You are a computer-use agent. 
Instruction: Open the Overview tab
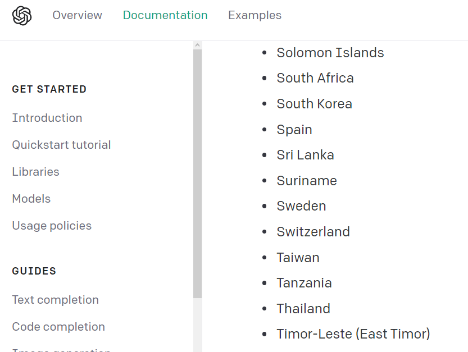click(x=78, y=16)
